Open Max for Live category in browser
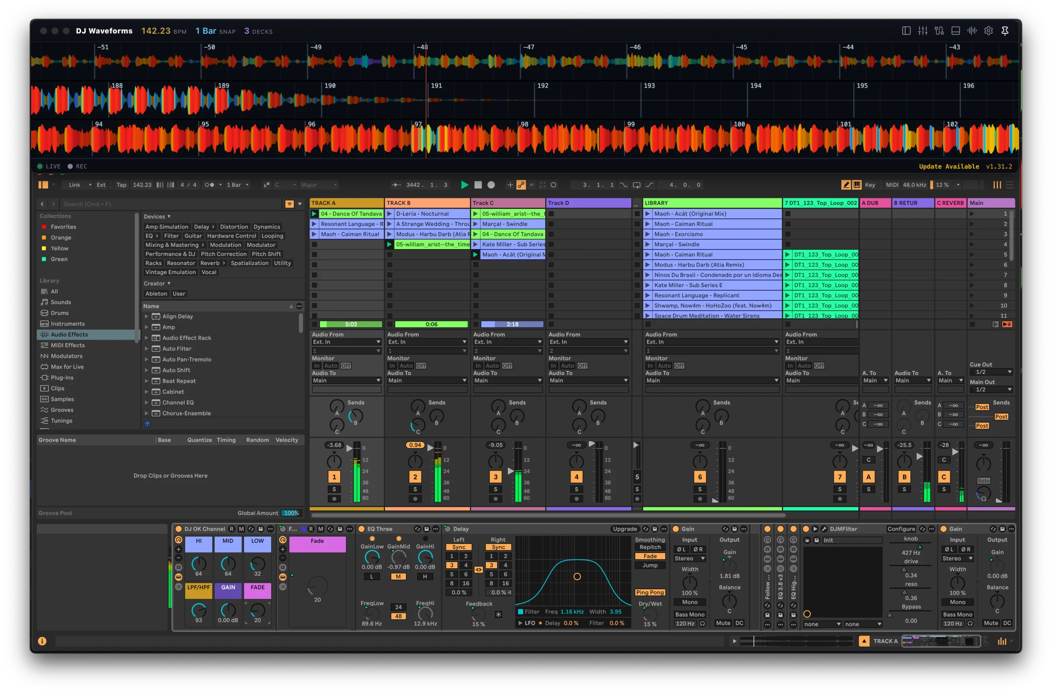 pyautogui.click(x=67, y=367)
